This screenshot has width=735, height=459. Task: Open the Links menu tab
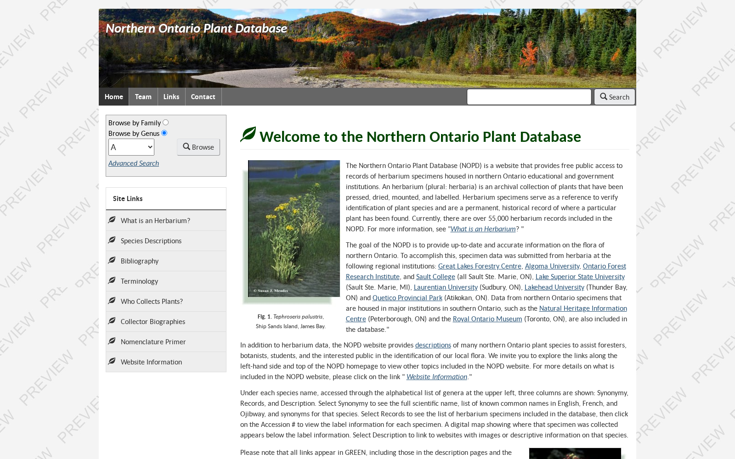(171, 97)
